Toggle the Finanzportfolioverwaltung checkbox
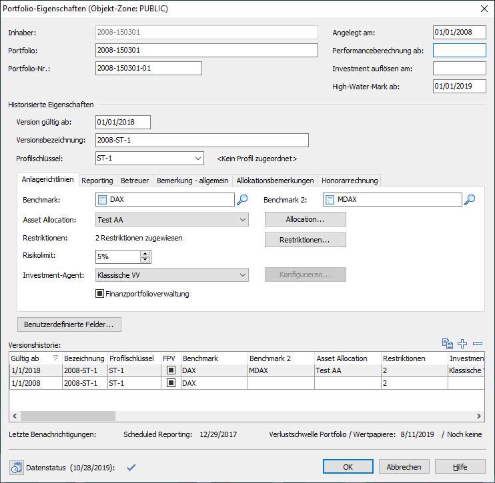This screenshot has height=483, width=495. tap(101, 293)
